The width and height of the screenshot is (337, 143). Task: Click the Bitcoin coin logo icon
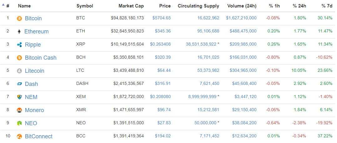point(19,18)
